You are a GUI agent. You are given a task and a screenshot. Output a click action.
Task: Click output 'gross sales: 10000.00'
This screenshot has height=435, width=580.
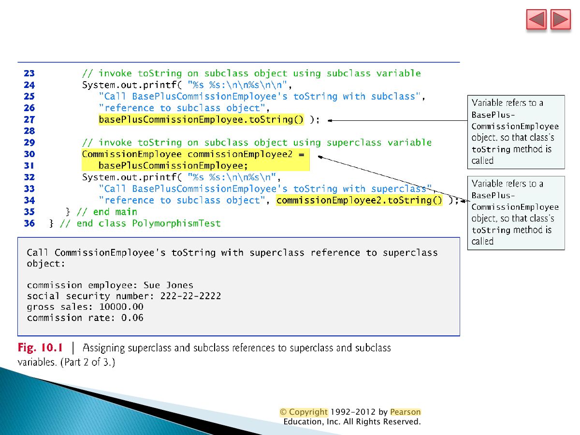coord(85,307)
